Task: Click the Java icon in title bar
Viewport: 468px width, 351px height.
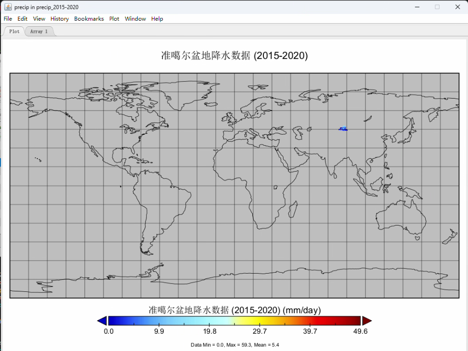Action: coord(8,7)
